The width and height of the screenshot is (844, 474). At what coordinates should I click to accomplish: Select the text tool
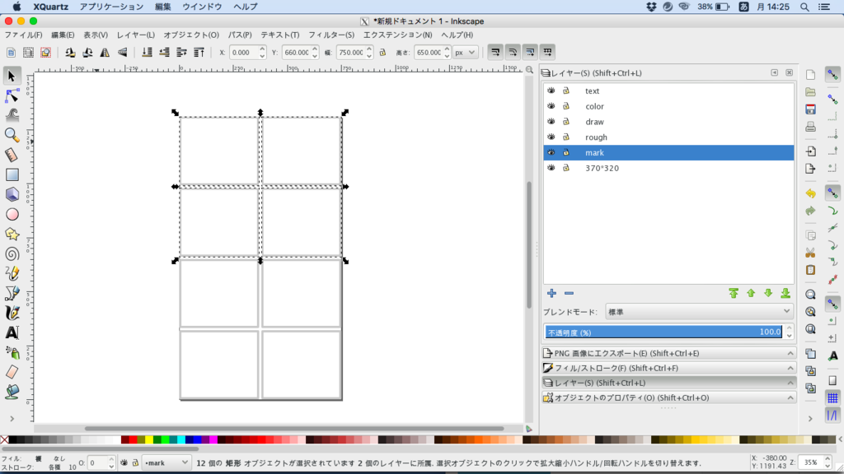tap(12, 332)
